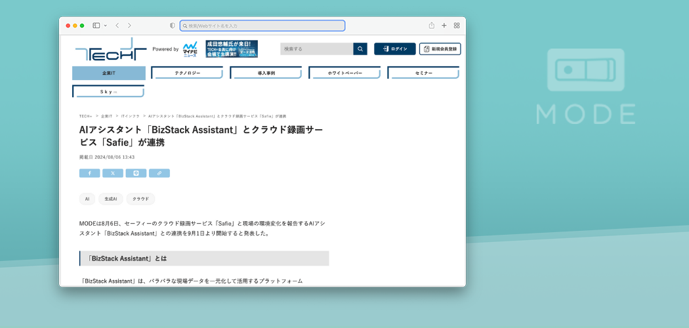Show the tab overview grid

[x=457, y=26]
